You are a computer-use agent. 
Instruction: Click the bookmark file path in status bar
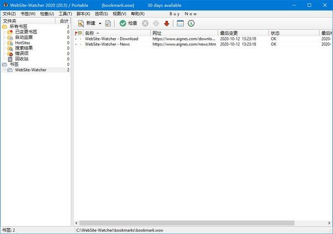120,230
